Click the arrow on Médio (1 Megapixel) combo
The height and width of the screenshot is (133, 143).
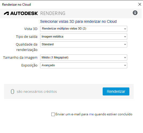pos(125,58)
